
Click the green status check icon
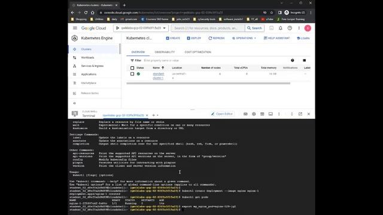point(138,74)
